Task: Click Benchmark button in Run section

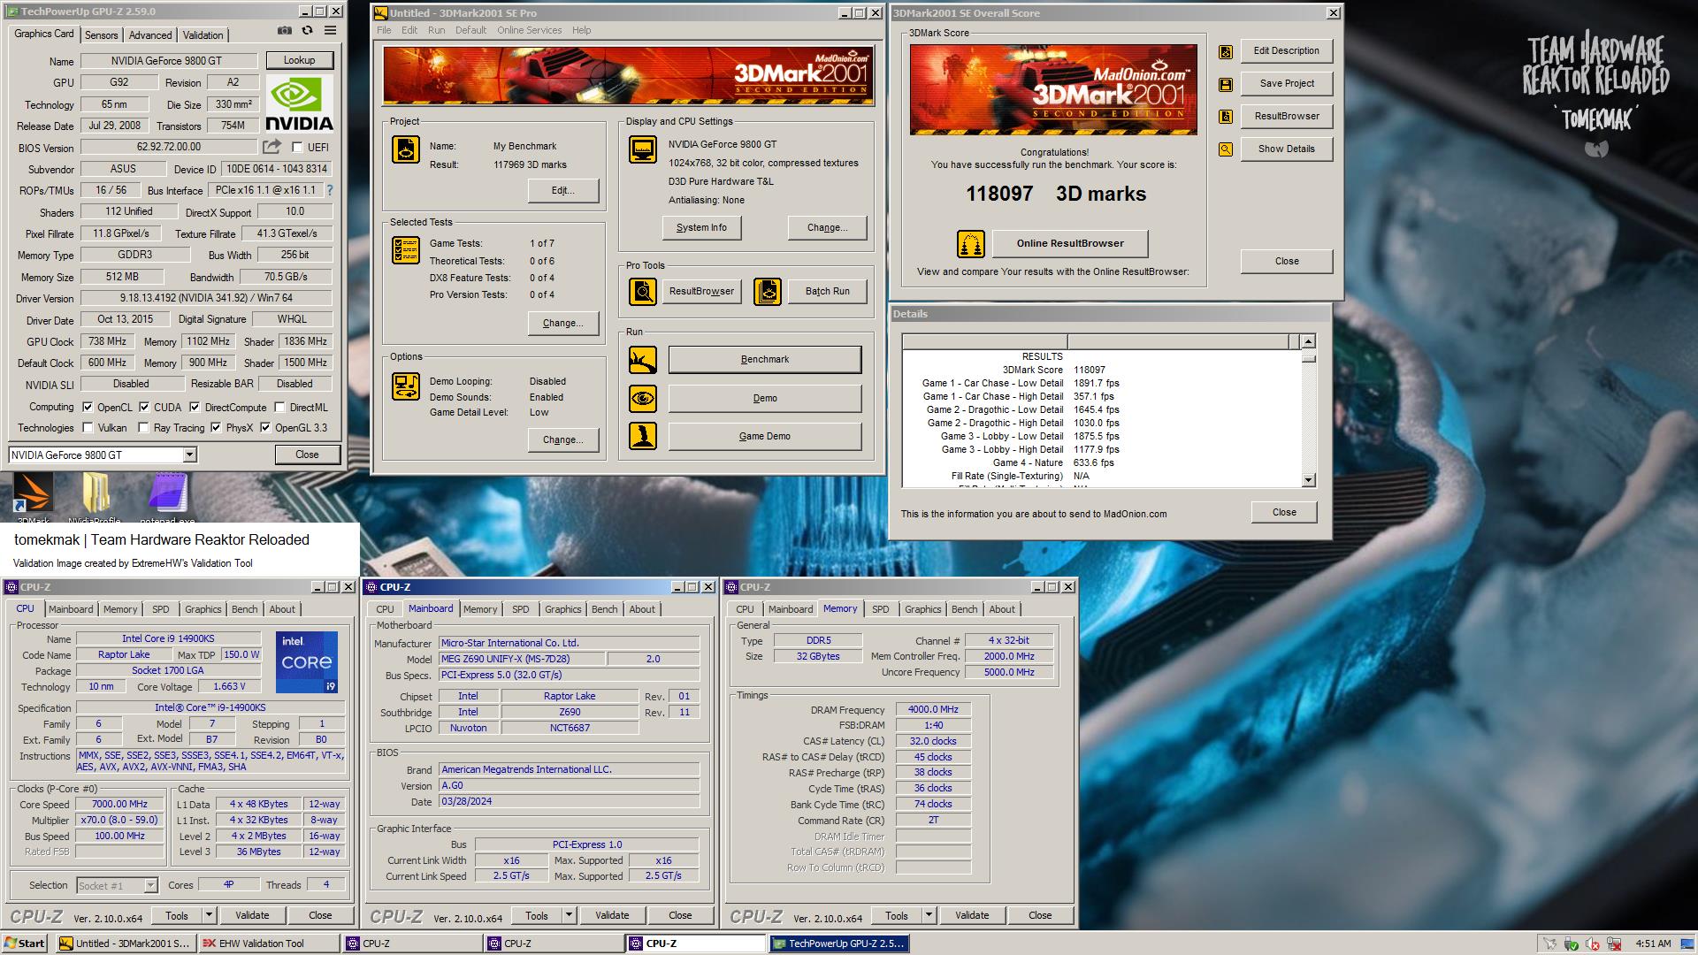Action: [765, 360]
